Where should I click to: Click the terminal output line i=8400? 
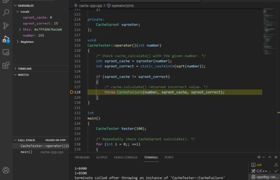pyautogui.click(x=81, y=168)
